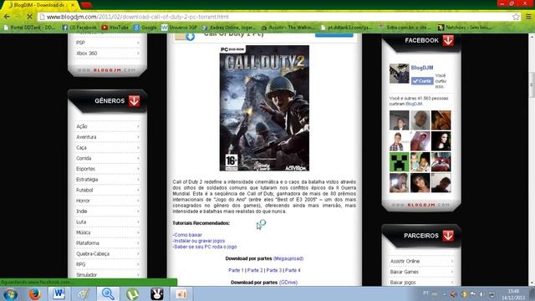Screen dimensions: 535x301
Task: Open the Assistir - The Walking bookmark
Action: tap(288, 28)
